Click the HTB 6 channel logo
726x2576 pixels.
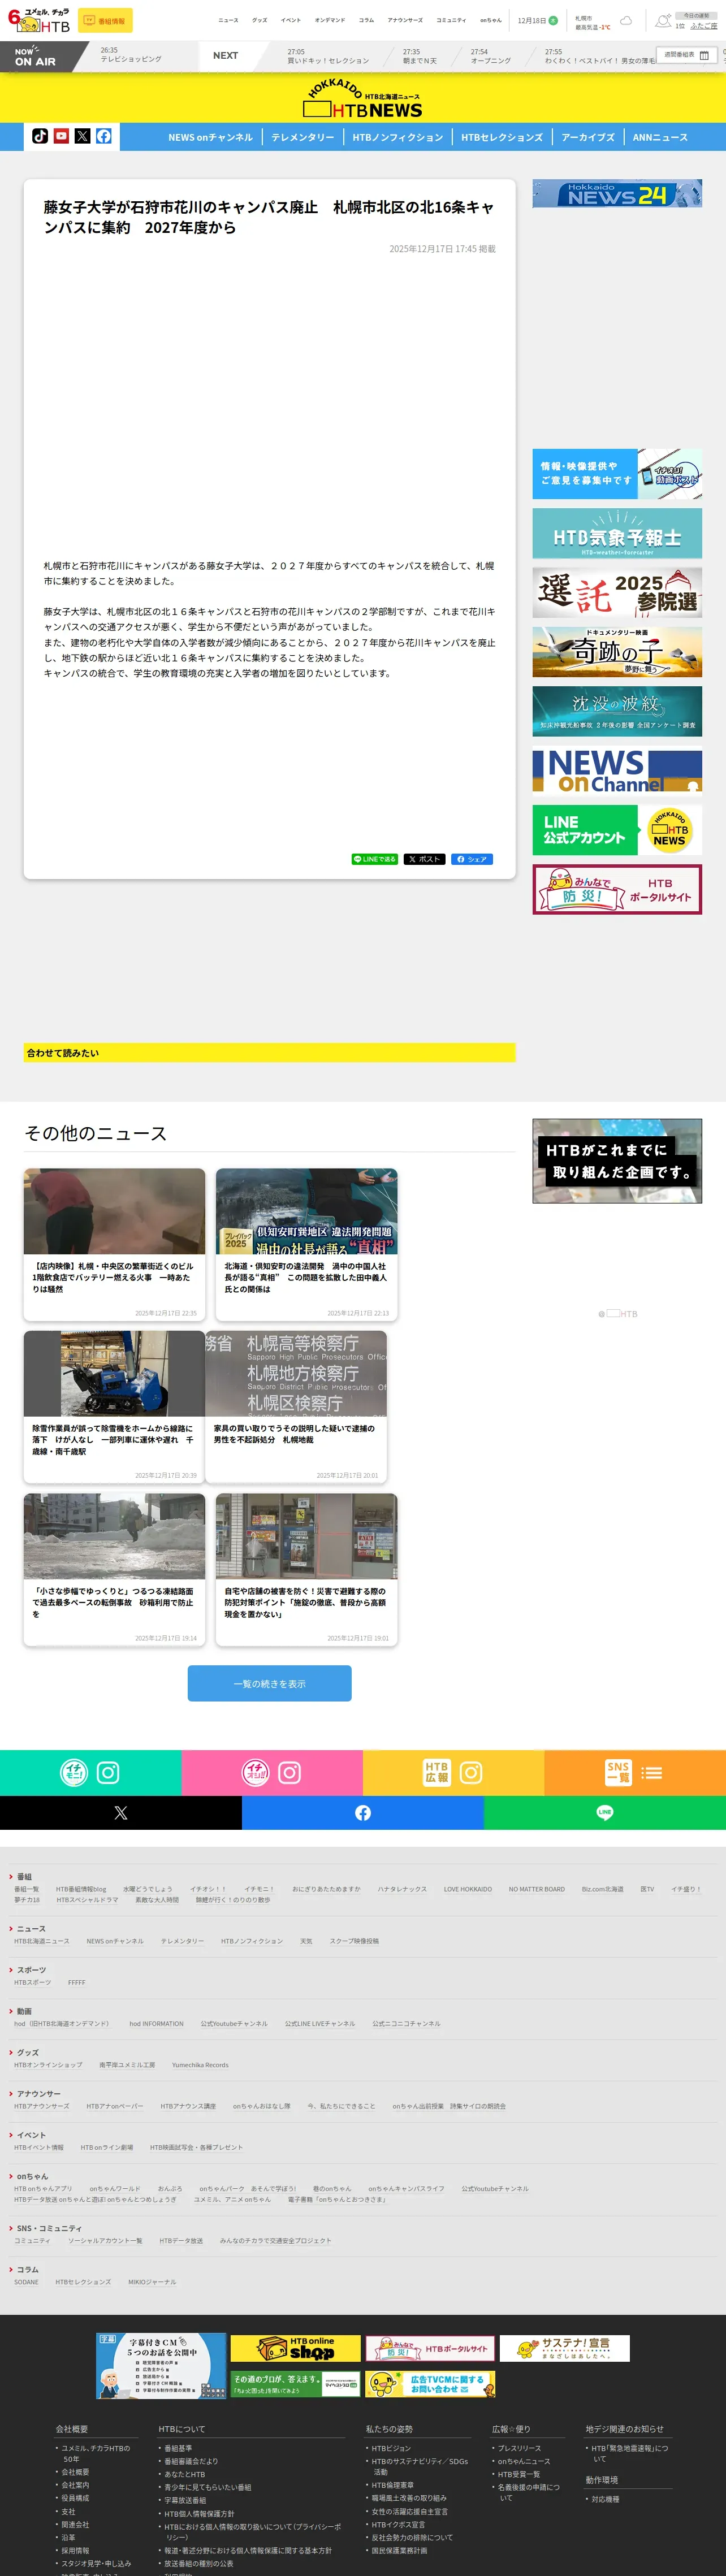click(39, 20)
